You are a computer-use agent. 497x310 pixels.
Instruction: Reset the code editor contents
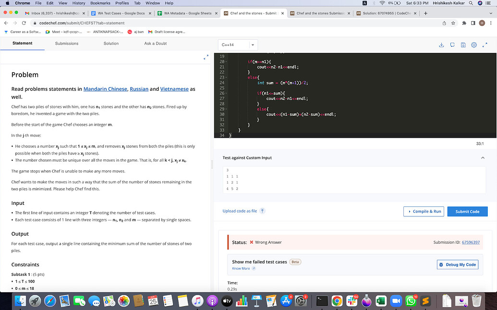[452, 44]
